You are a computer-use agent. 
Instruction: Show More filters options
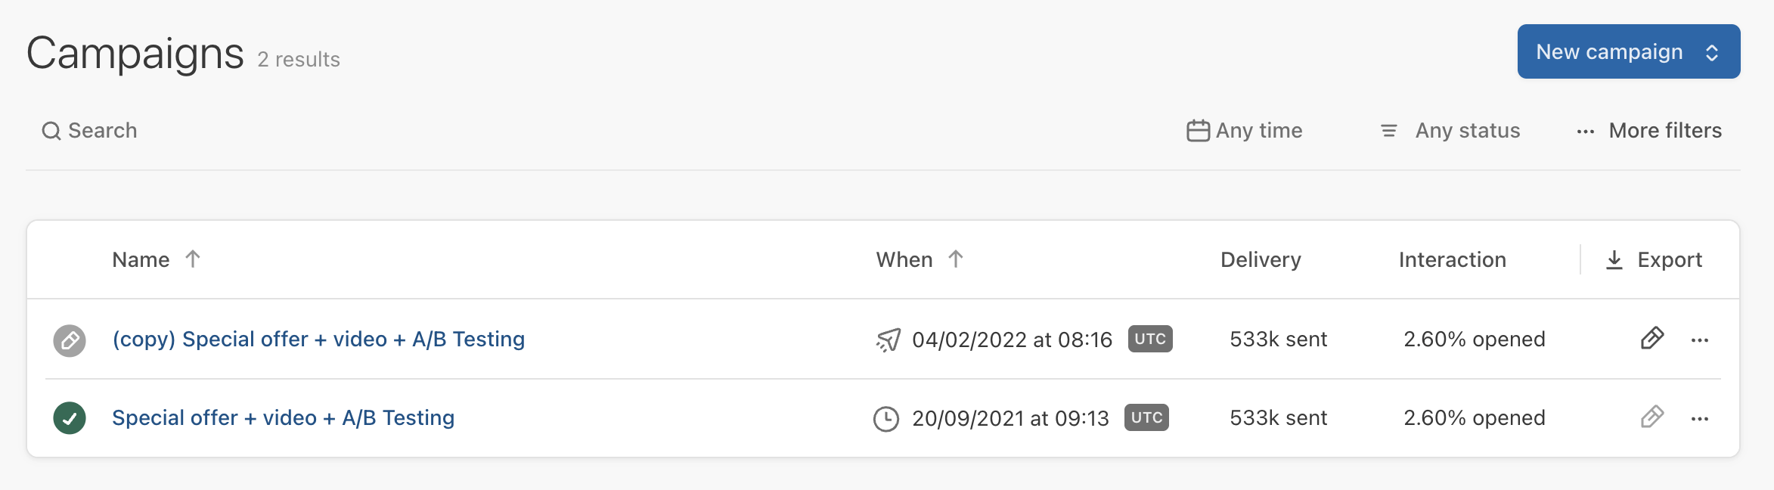point(1650,131)
